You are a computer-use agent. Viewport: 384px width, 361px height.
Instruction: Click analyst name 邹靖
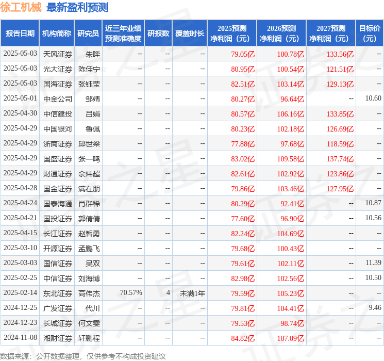[x=93, y=99]
